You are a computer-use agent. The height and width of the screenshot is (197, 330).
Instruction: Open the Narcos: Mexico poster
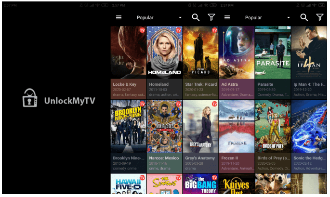tap(165, 126)
